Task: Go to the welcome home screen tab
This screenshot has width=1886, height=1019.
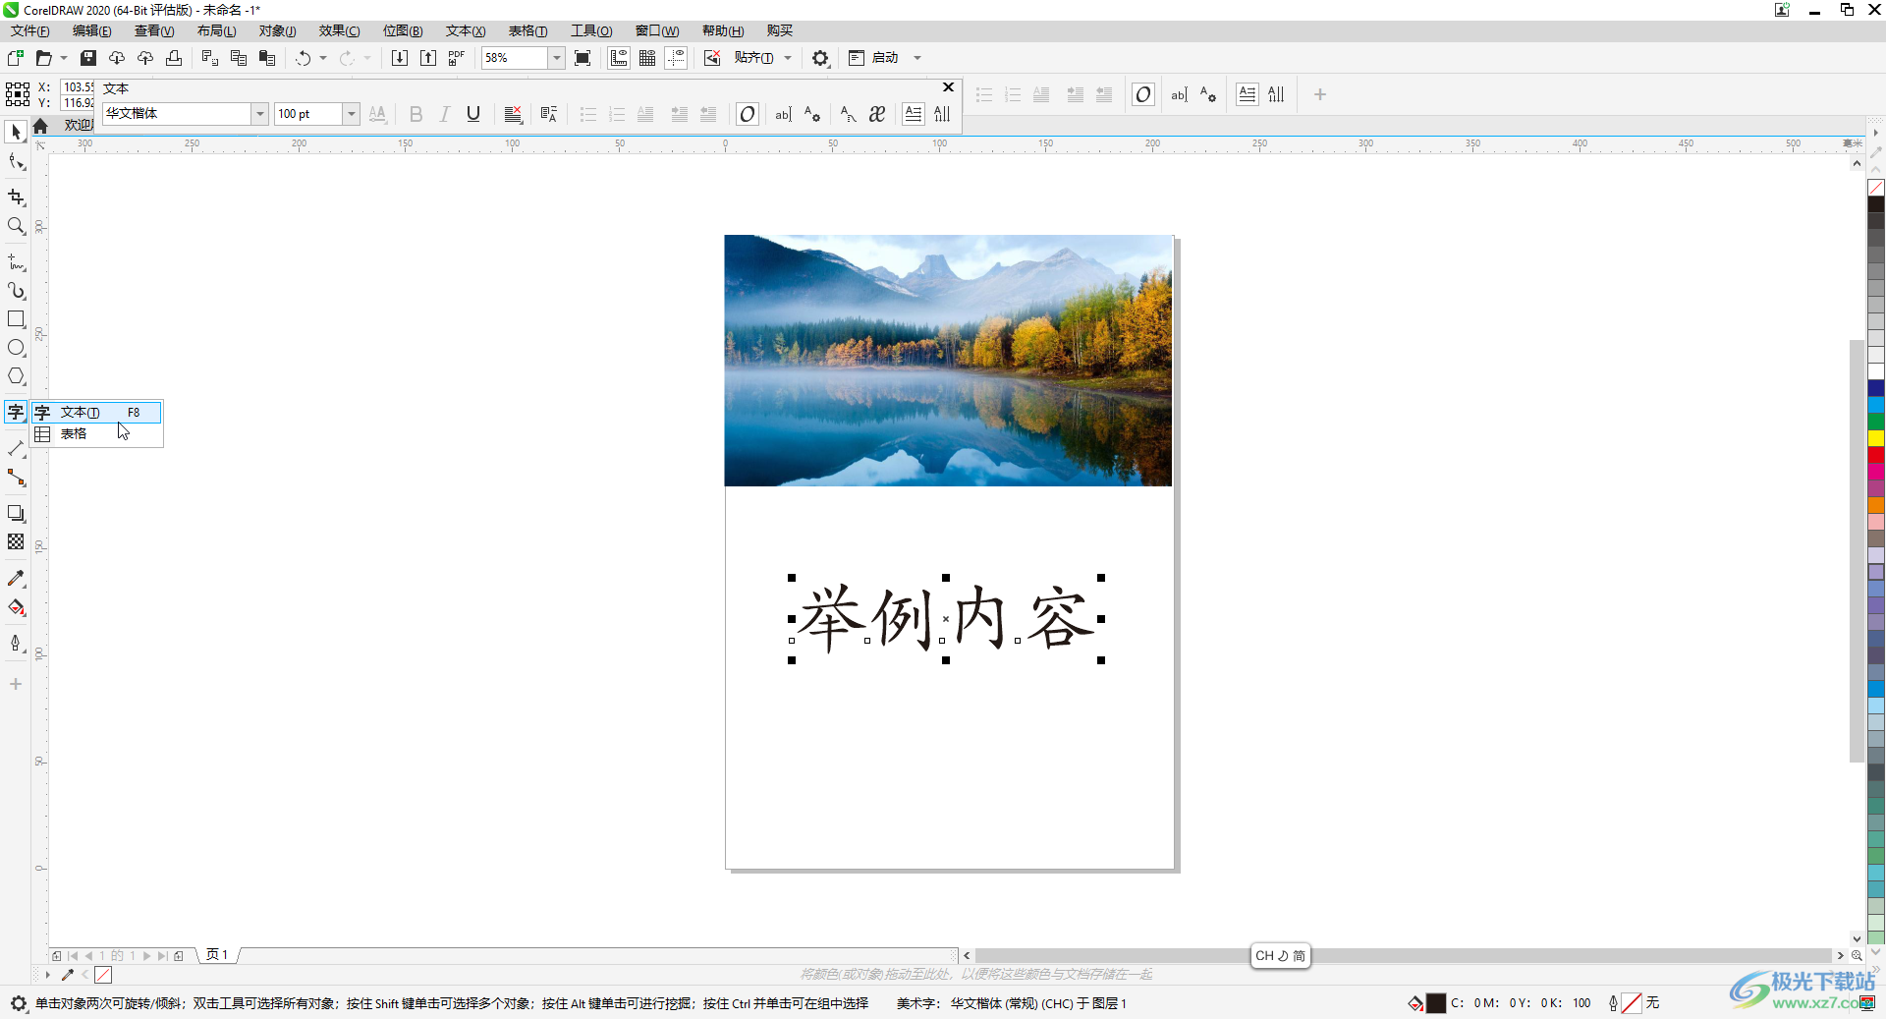Action: 40,126
